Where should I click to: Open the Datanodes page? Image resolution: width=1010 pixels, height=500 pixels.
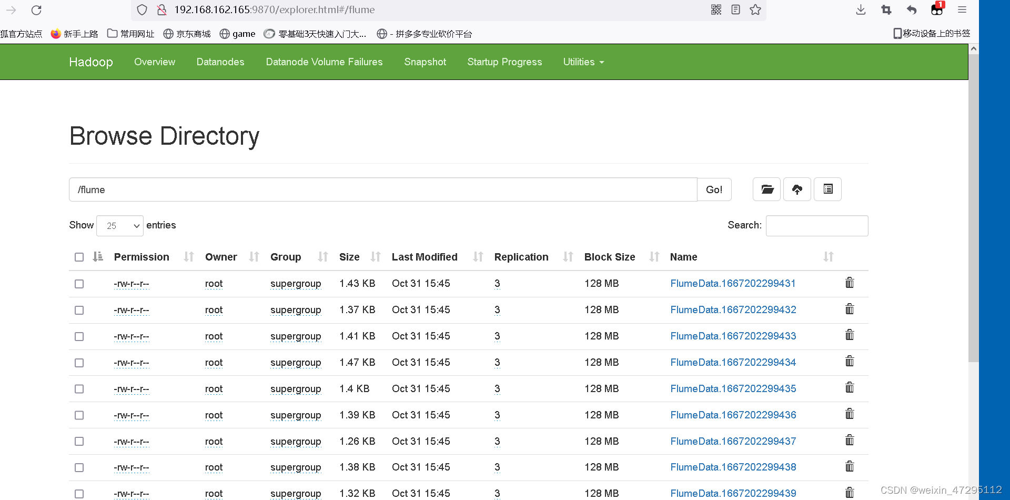pos(220,62)
